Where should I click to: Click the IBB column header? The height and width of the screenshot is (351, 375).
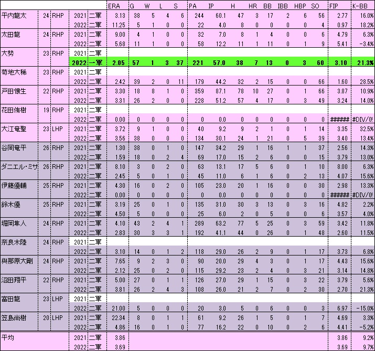283,6
